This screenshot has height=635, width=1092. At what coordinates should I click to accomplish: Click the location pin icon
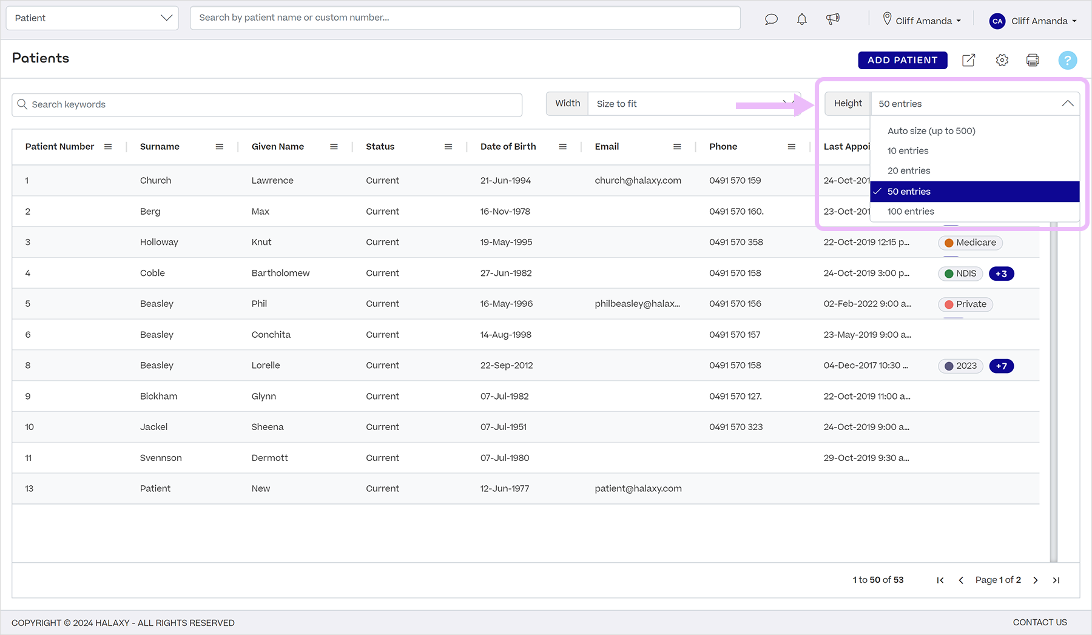coord(887,19)
